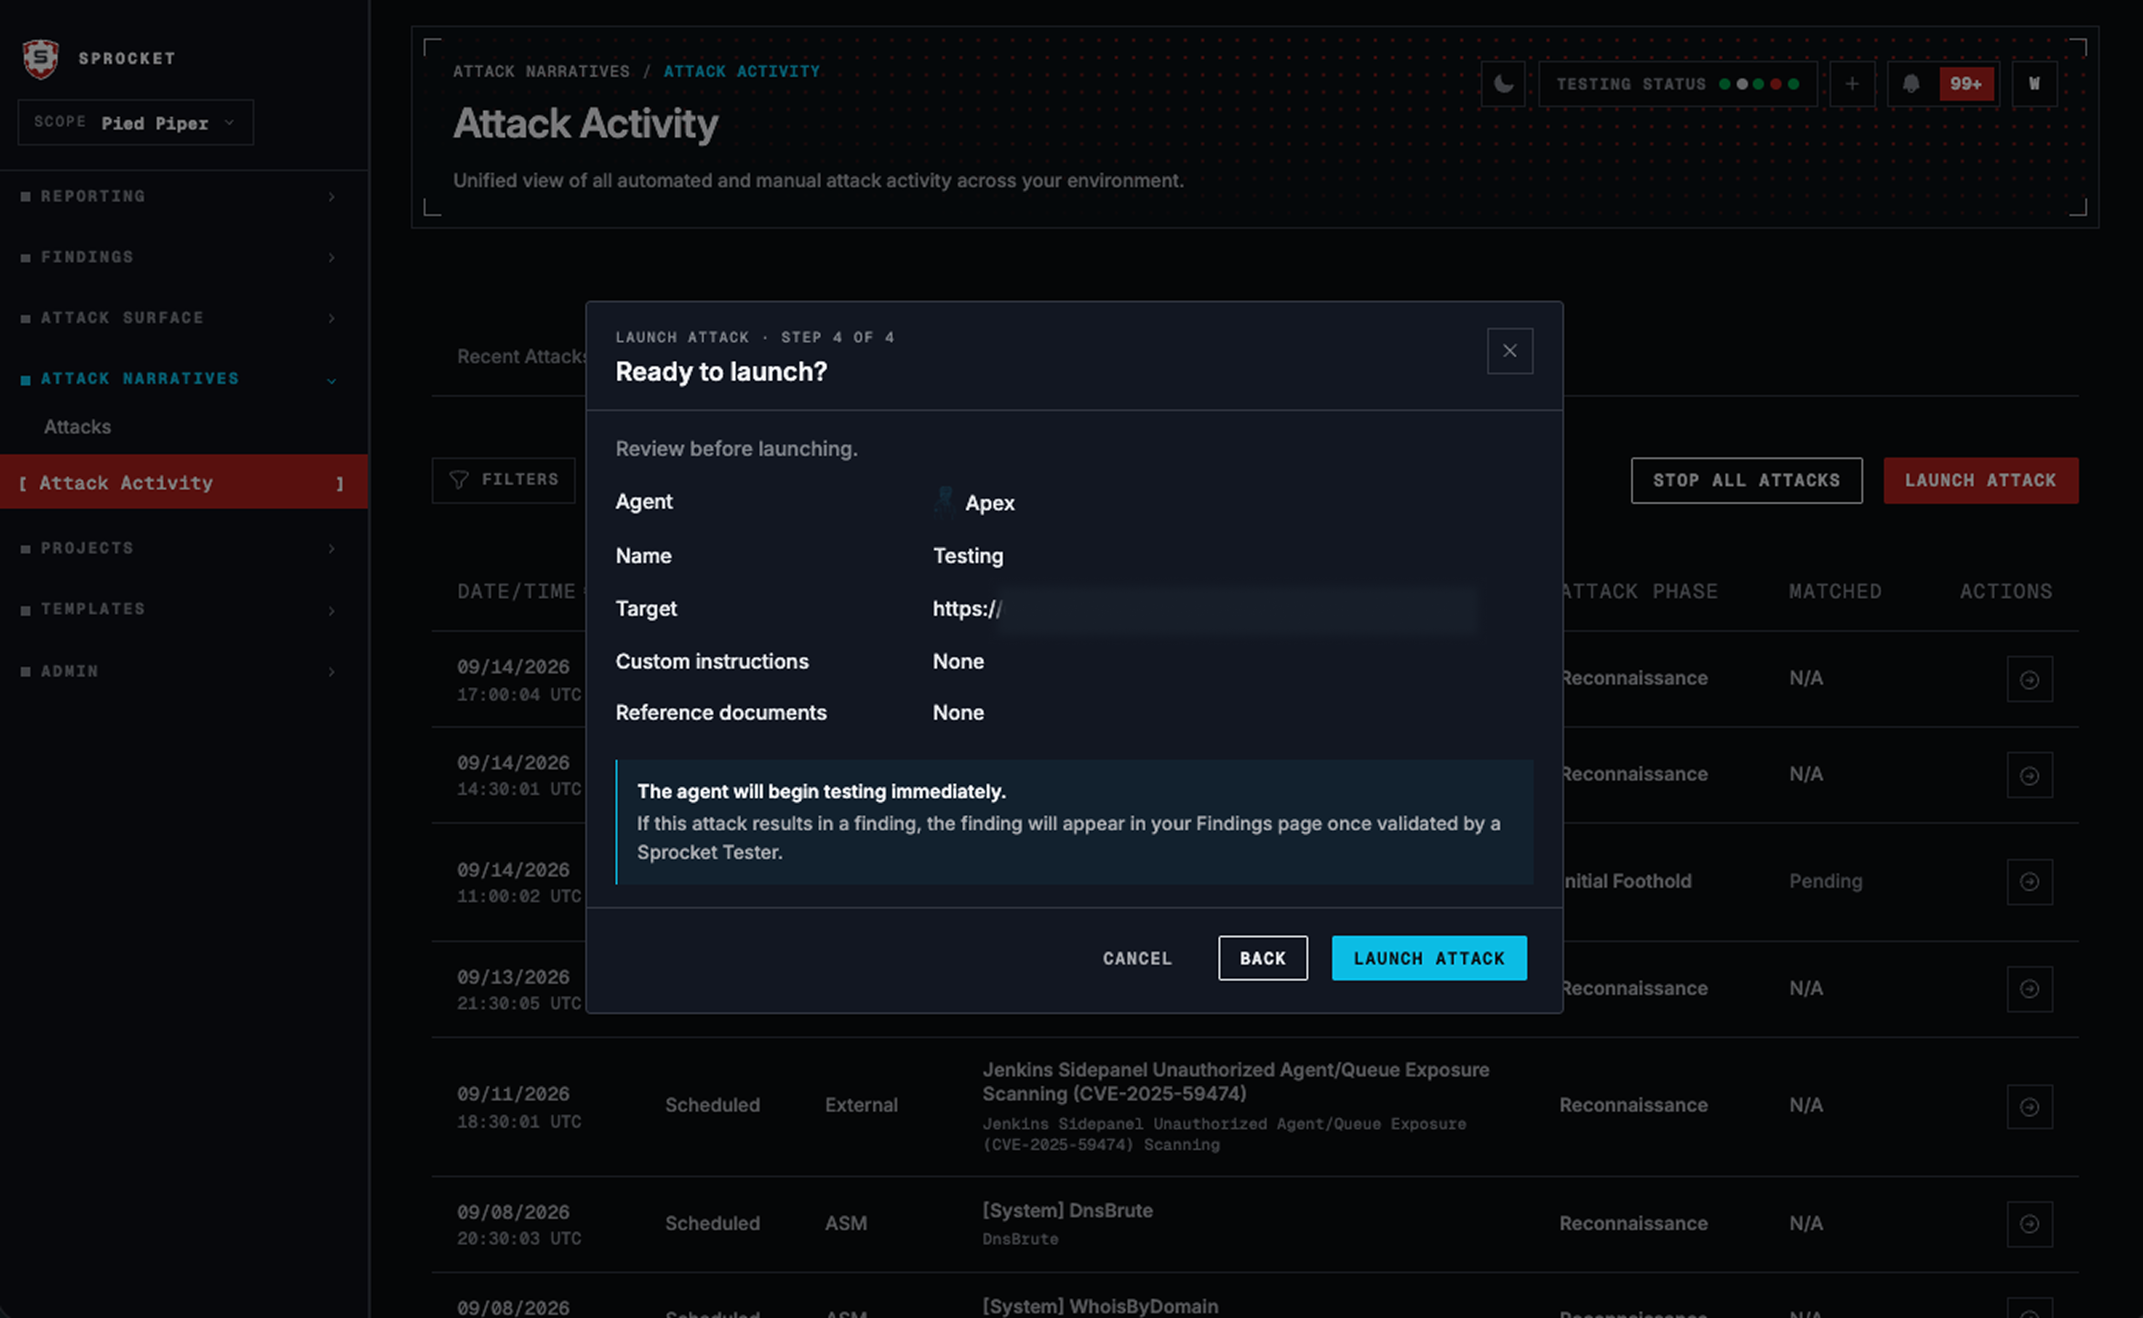Click the Filters funnel icon
Screen dimensions: 2143x1318
[459, 479]
